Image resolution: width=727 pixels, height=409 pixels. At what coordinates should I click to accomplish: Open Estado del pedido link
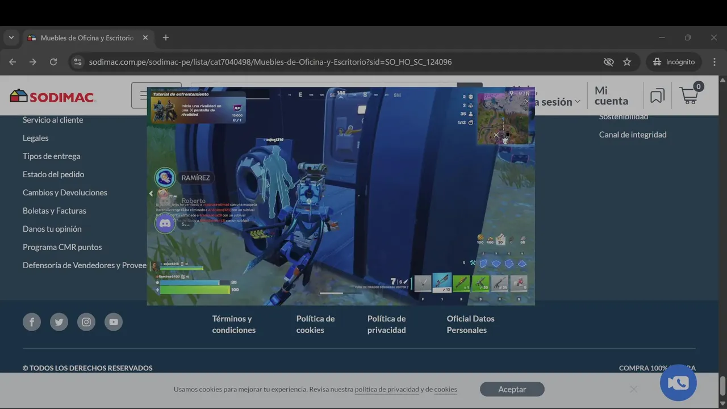(53, 174)
